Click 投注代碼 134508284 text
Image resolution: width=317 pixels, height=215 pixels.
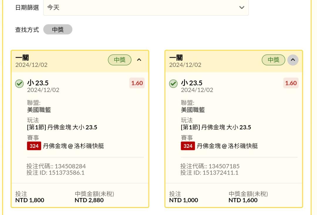[56, 166]
